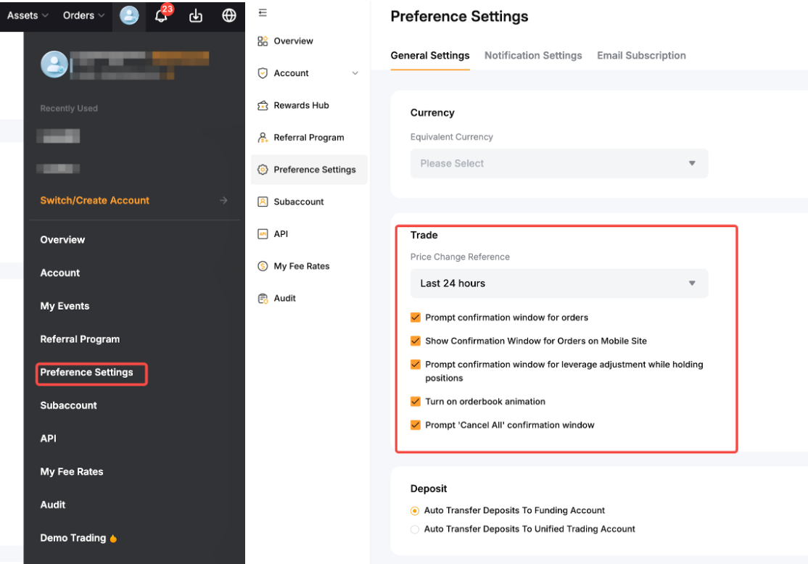Click Switch/Create Account link
This screenshot has width=808, height=564.
(95, 201)
